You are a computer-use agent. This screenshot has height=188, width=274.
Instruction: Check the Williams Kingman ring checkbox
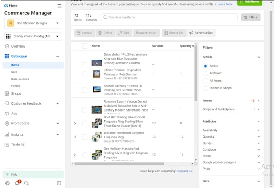(x=85, y=137)
